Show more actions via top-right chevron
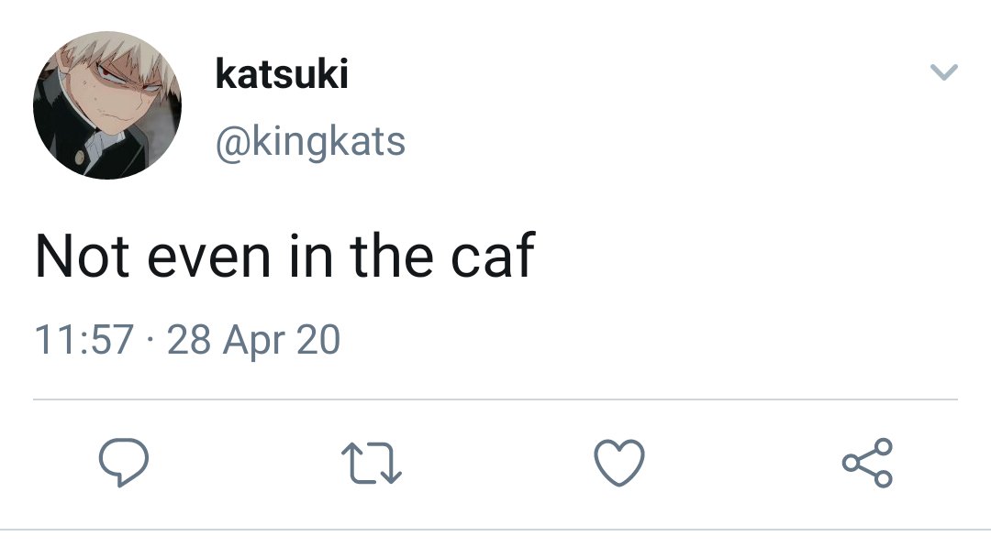The height and width of the screenshot is (547, 991). pyautogui.click(x=944, y=71)
